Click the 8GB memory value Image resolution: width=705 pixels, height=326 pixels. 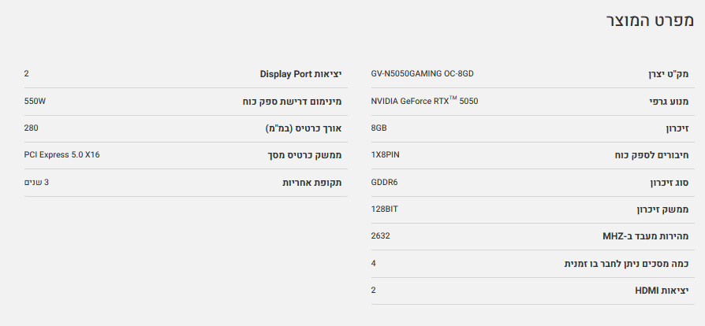[x=379, y=128]
